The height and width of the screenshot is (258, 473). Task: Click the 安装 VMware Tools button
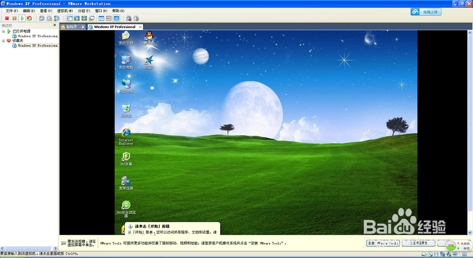coord(383,243)
